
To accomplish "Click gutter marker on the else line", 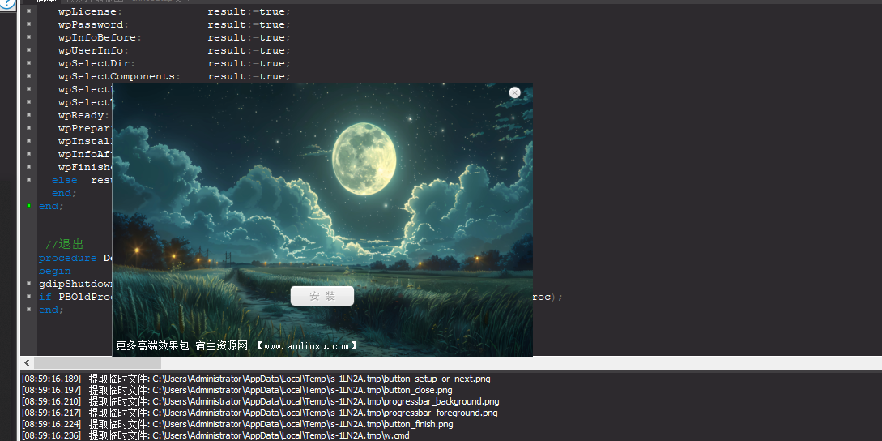I will (x=29, y=180).
